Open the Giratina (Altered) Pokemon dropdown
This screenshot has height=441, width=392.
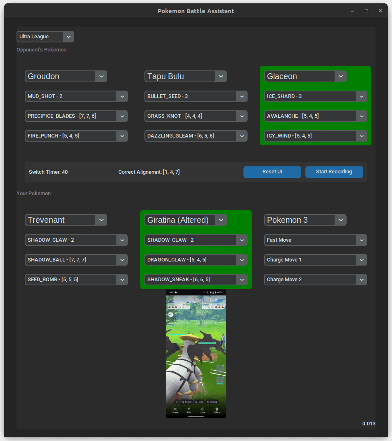186,220
